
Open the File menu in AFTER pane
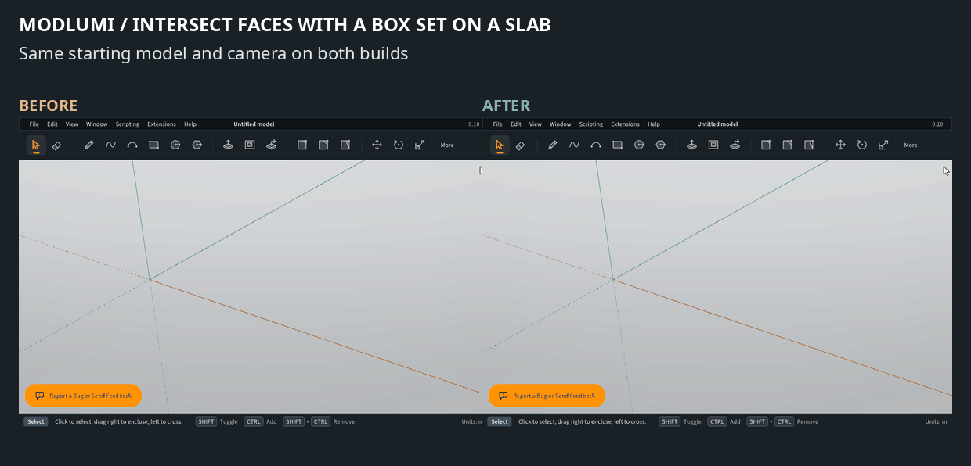(498, 124)
